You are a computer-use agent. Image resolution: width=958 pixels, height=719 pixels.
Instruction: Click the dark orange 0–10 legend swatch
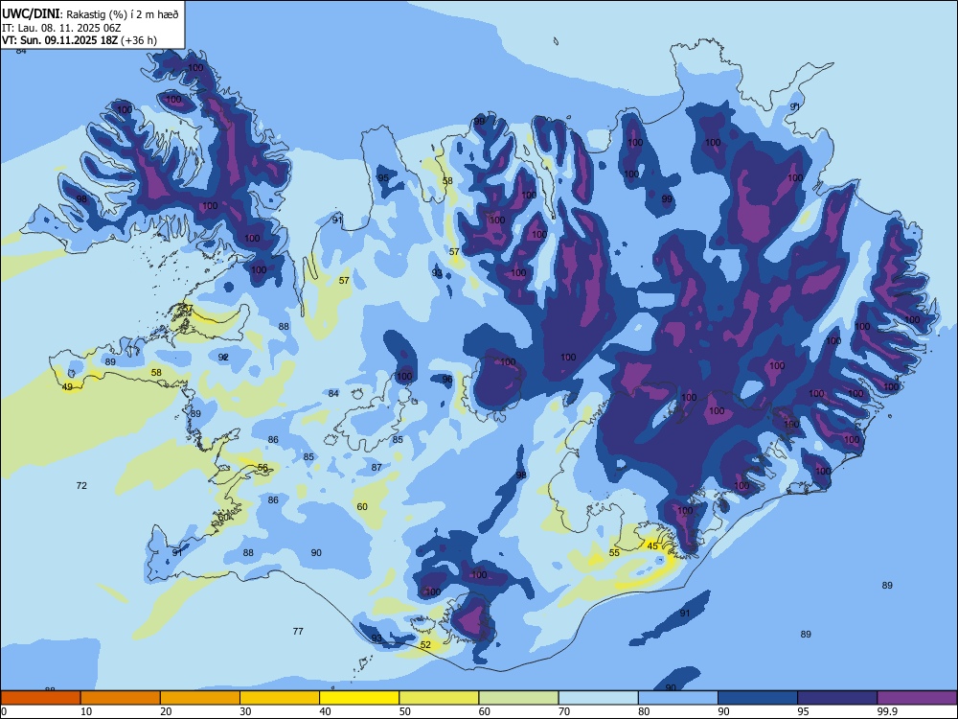tap(40, 698)
